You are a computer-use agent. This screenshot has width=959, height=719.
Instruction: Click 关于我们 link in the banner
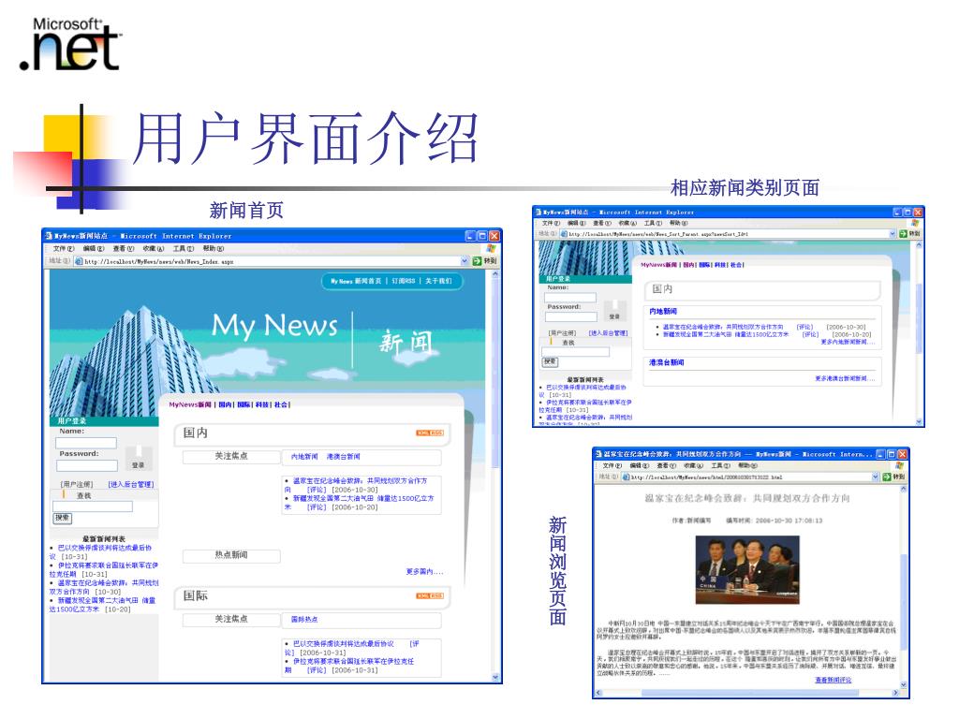point(438,281)
